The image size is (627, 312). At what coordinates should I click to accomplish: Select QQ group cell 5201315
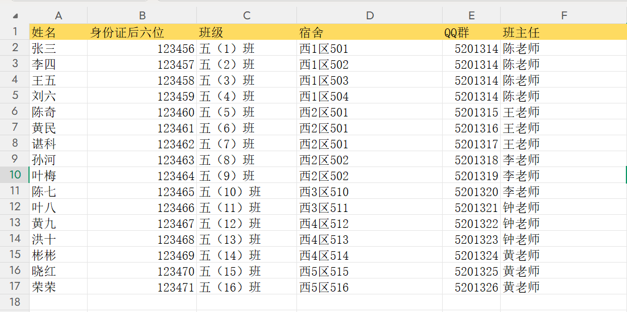(x=472, y=112)
